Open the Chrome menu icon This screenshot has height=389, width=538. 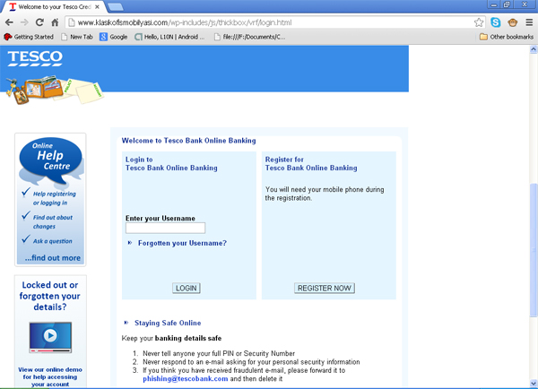(x=527, y=22)
